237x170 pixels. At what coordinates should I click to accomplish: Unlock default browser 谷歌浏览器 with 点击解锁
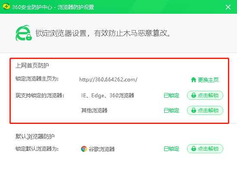tap(205, 149)
